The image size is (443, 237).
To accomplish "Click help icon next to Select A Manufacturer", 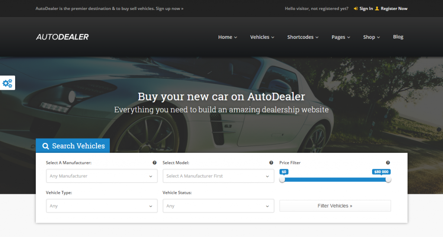I will tap(154, 163).
